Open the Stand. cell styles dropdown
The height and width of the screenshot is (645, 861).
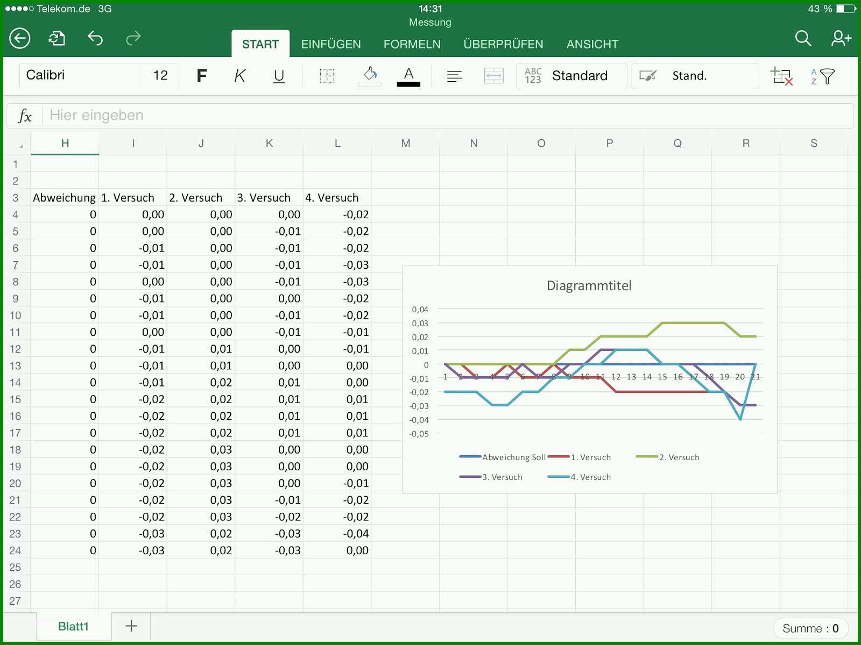click(x=695, y=76)
